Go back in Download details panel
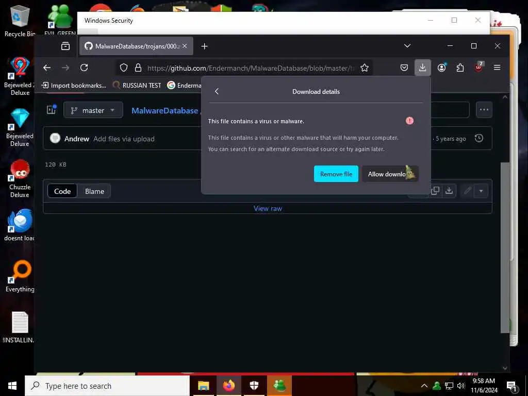This screenshot has height=396, width=528. [217, 91]
